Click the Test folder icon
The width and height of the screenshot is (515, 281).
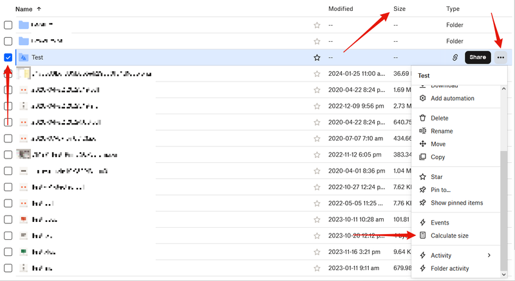pos(24,57)
